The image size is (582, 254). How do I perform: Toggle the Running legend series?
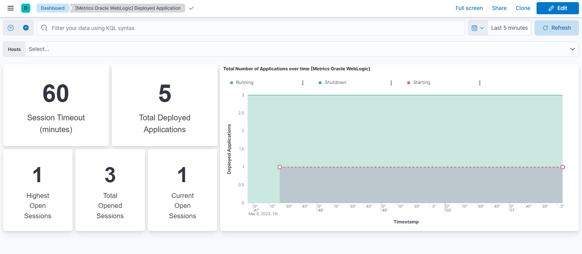click(245, 82)
